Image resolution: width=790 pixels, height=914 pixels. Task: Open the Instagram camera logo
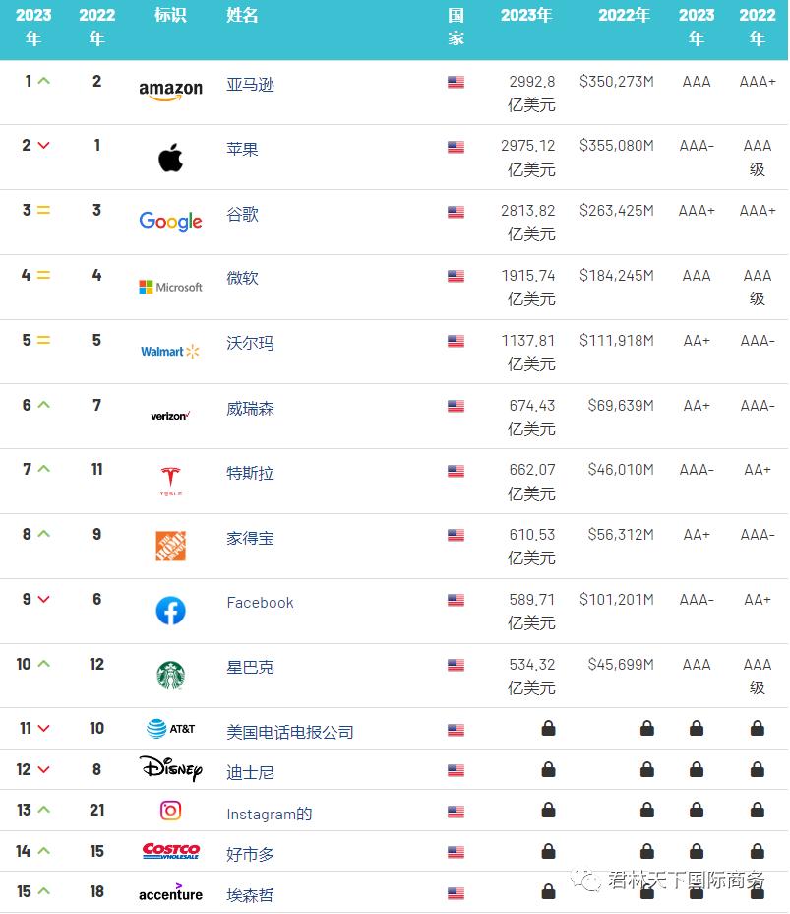click(x=169, y=810)
